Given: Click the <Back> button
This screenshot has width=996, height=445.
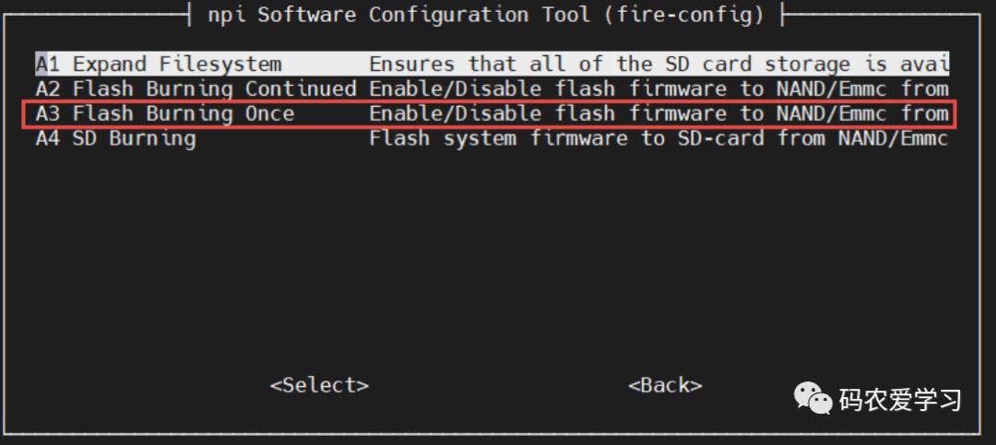Looking at the screenshot, I should click(x=665, y=385).
